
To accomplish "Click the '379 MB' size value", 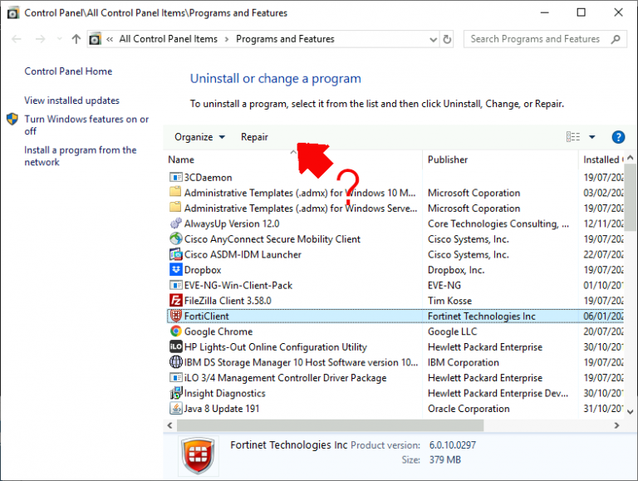I will coord(445,460).
